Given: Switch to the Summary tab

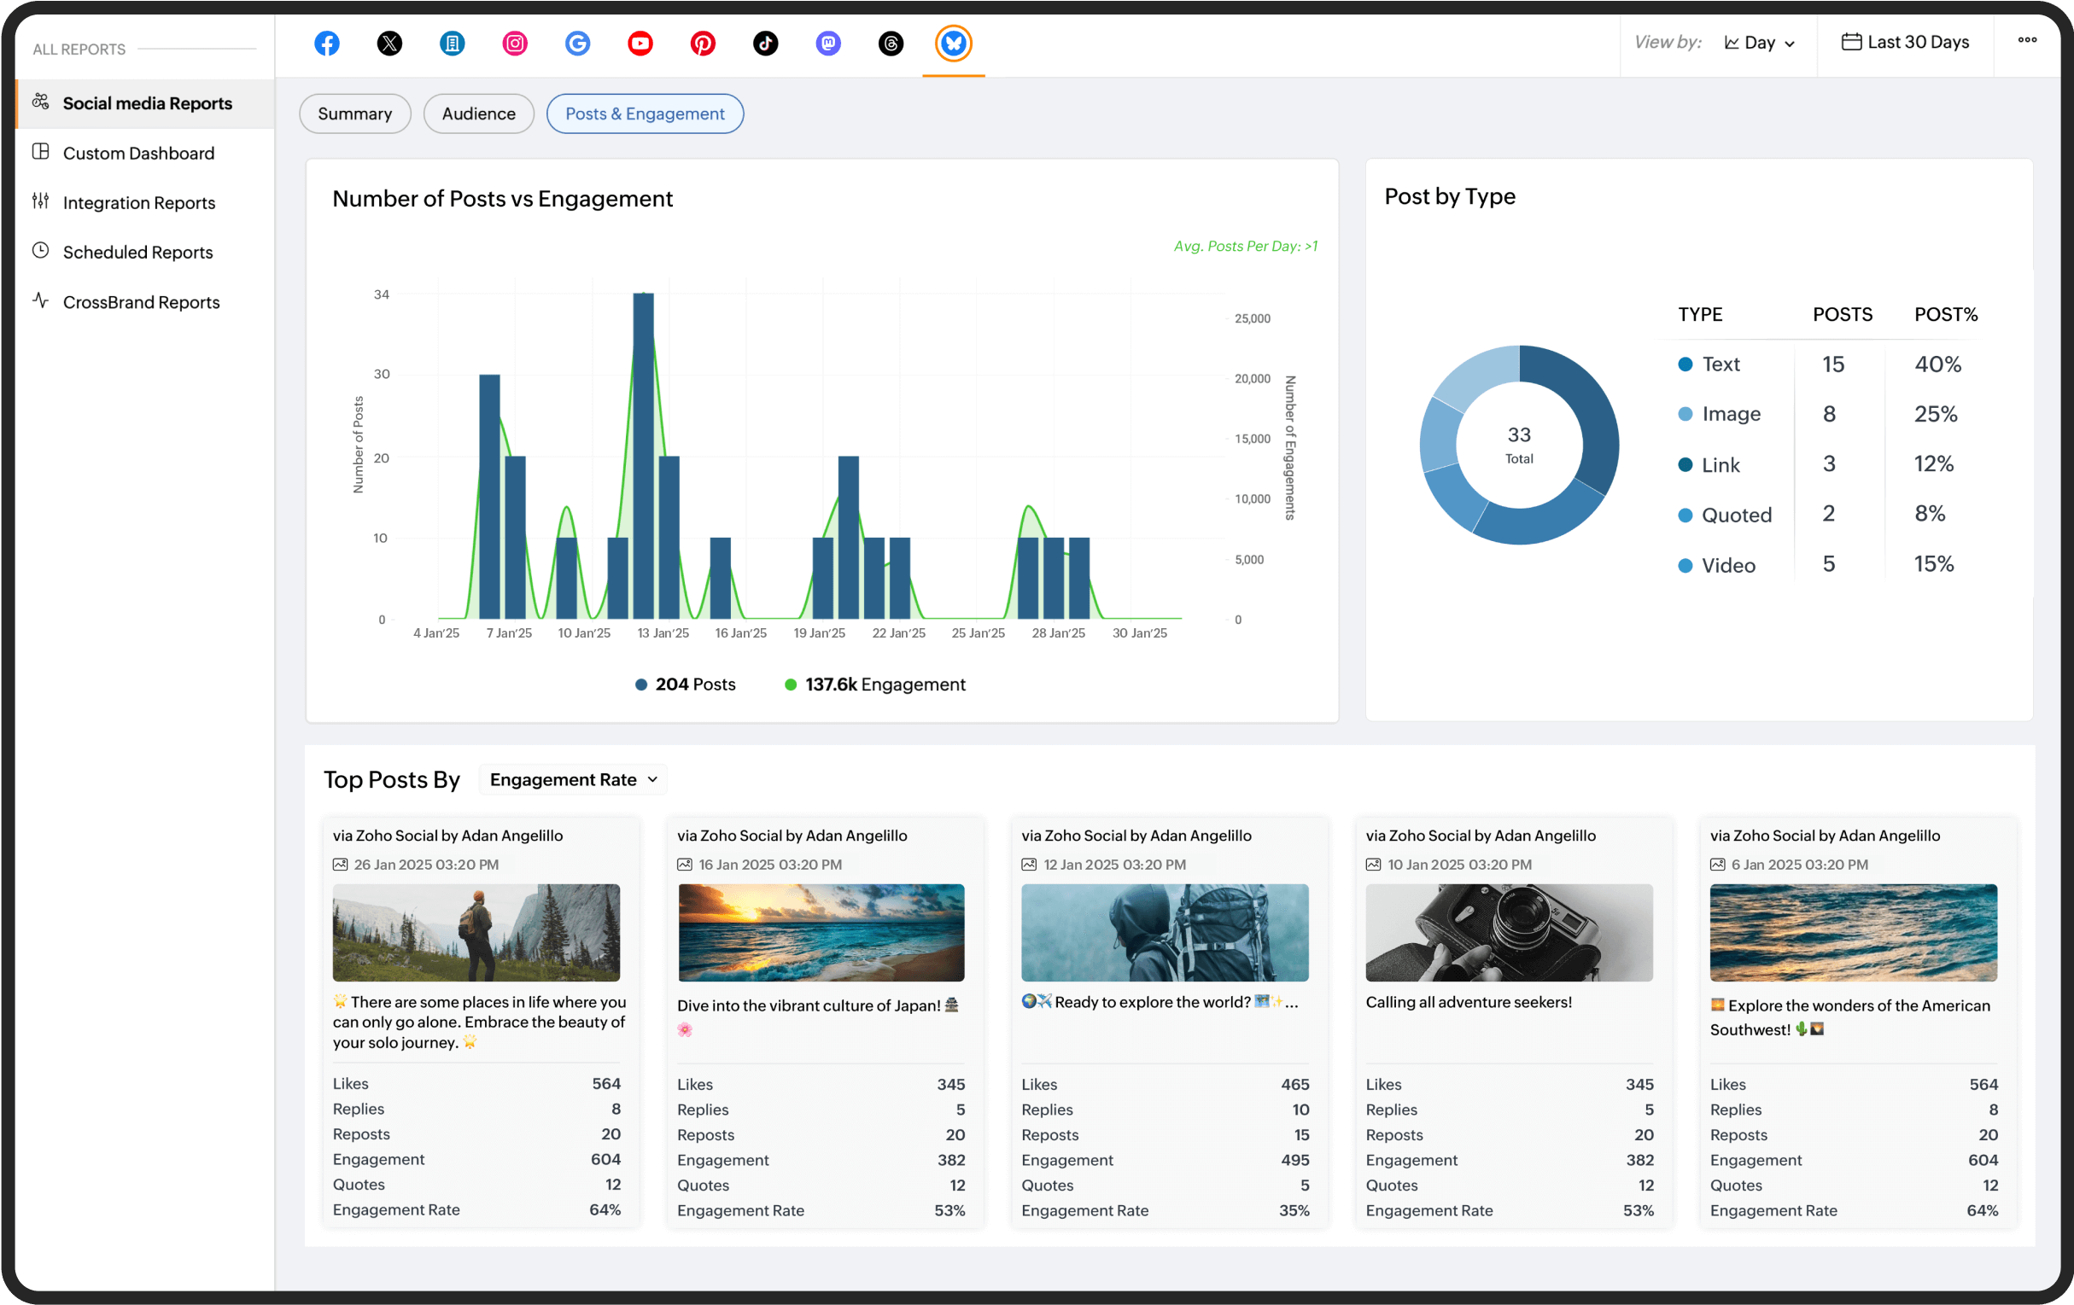Looking at the screenshot, I should pyautogui.click(x=354, y=114).
